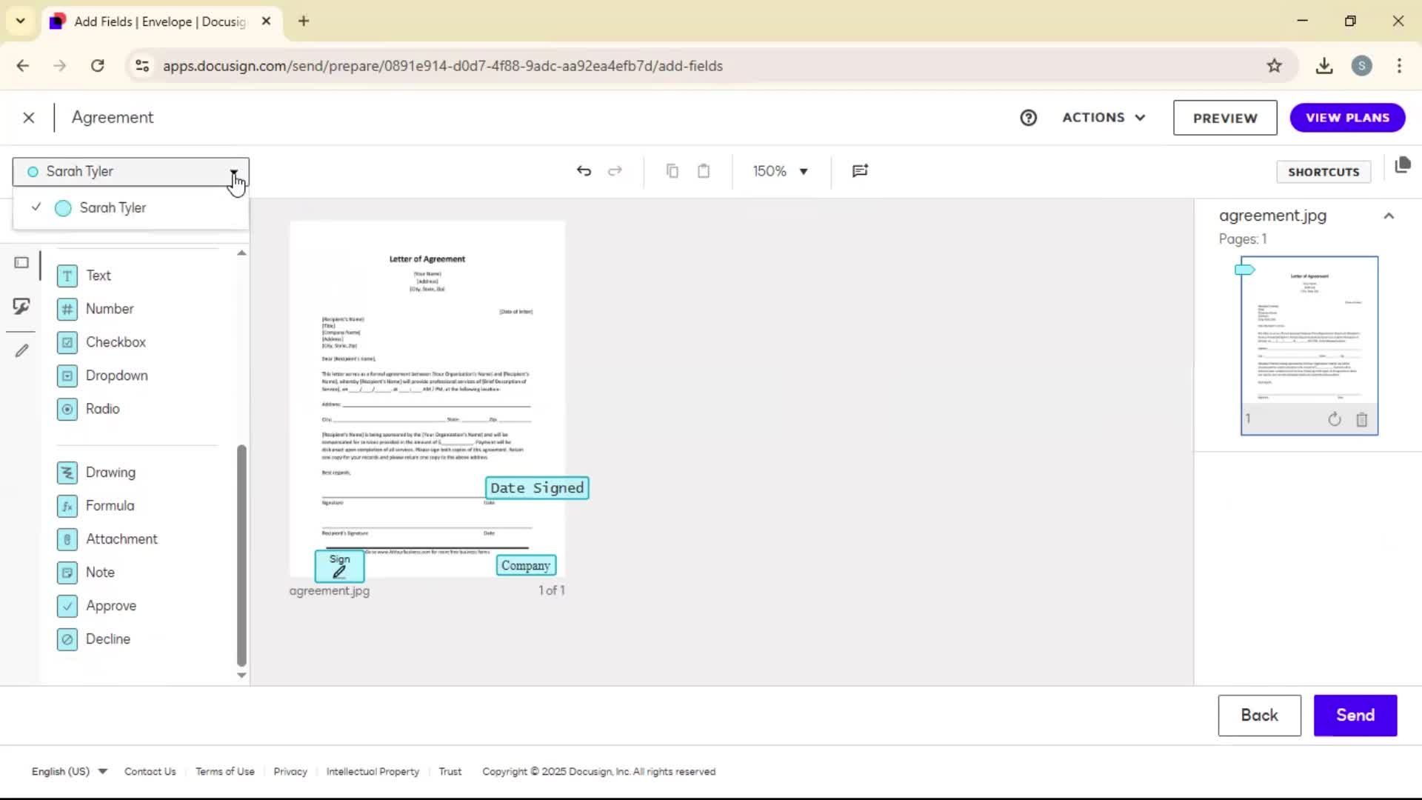Close the envelope with the X icon
1422x800 pixels.
point(29,118)
